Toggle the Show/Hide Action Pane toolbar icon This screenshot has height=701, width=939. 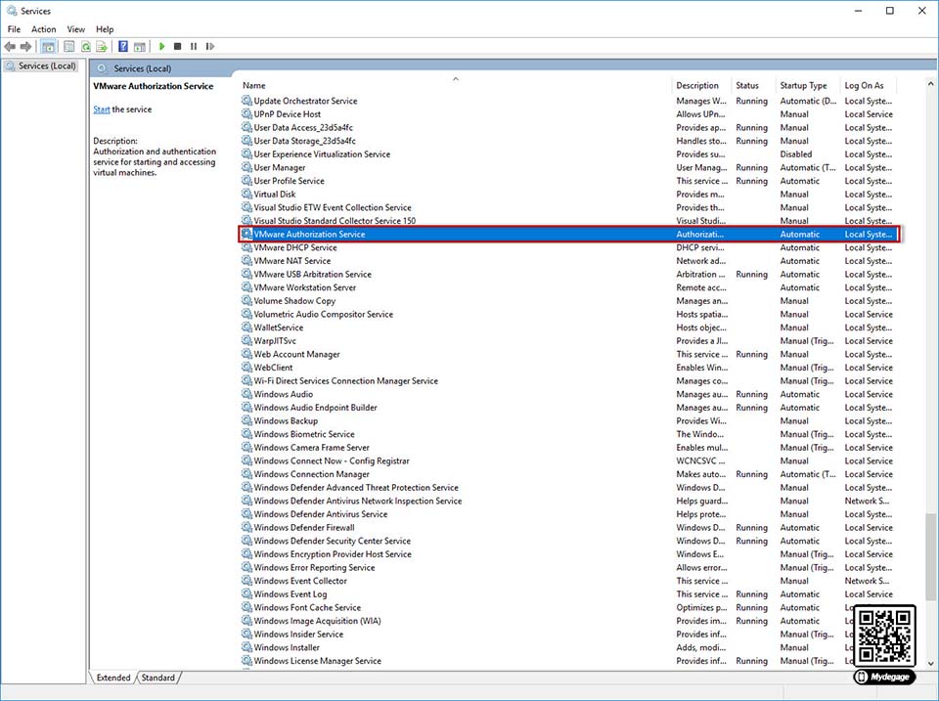tap(140, 46)
